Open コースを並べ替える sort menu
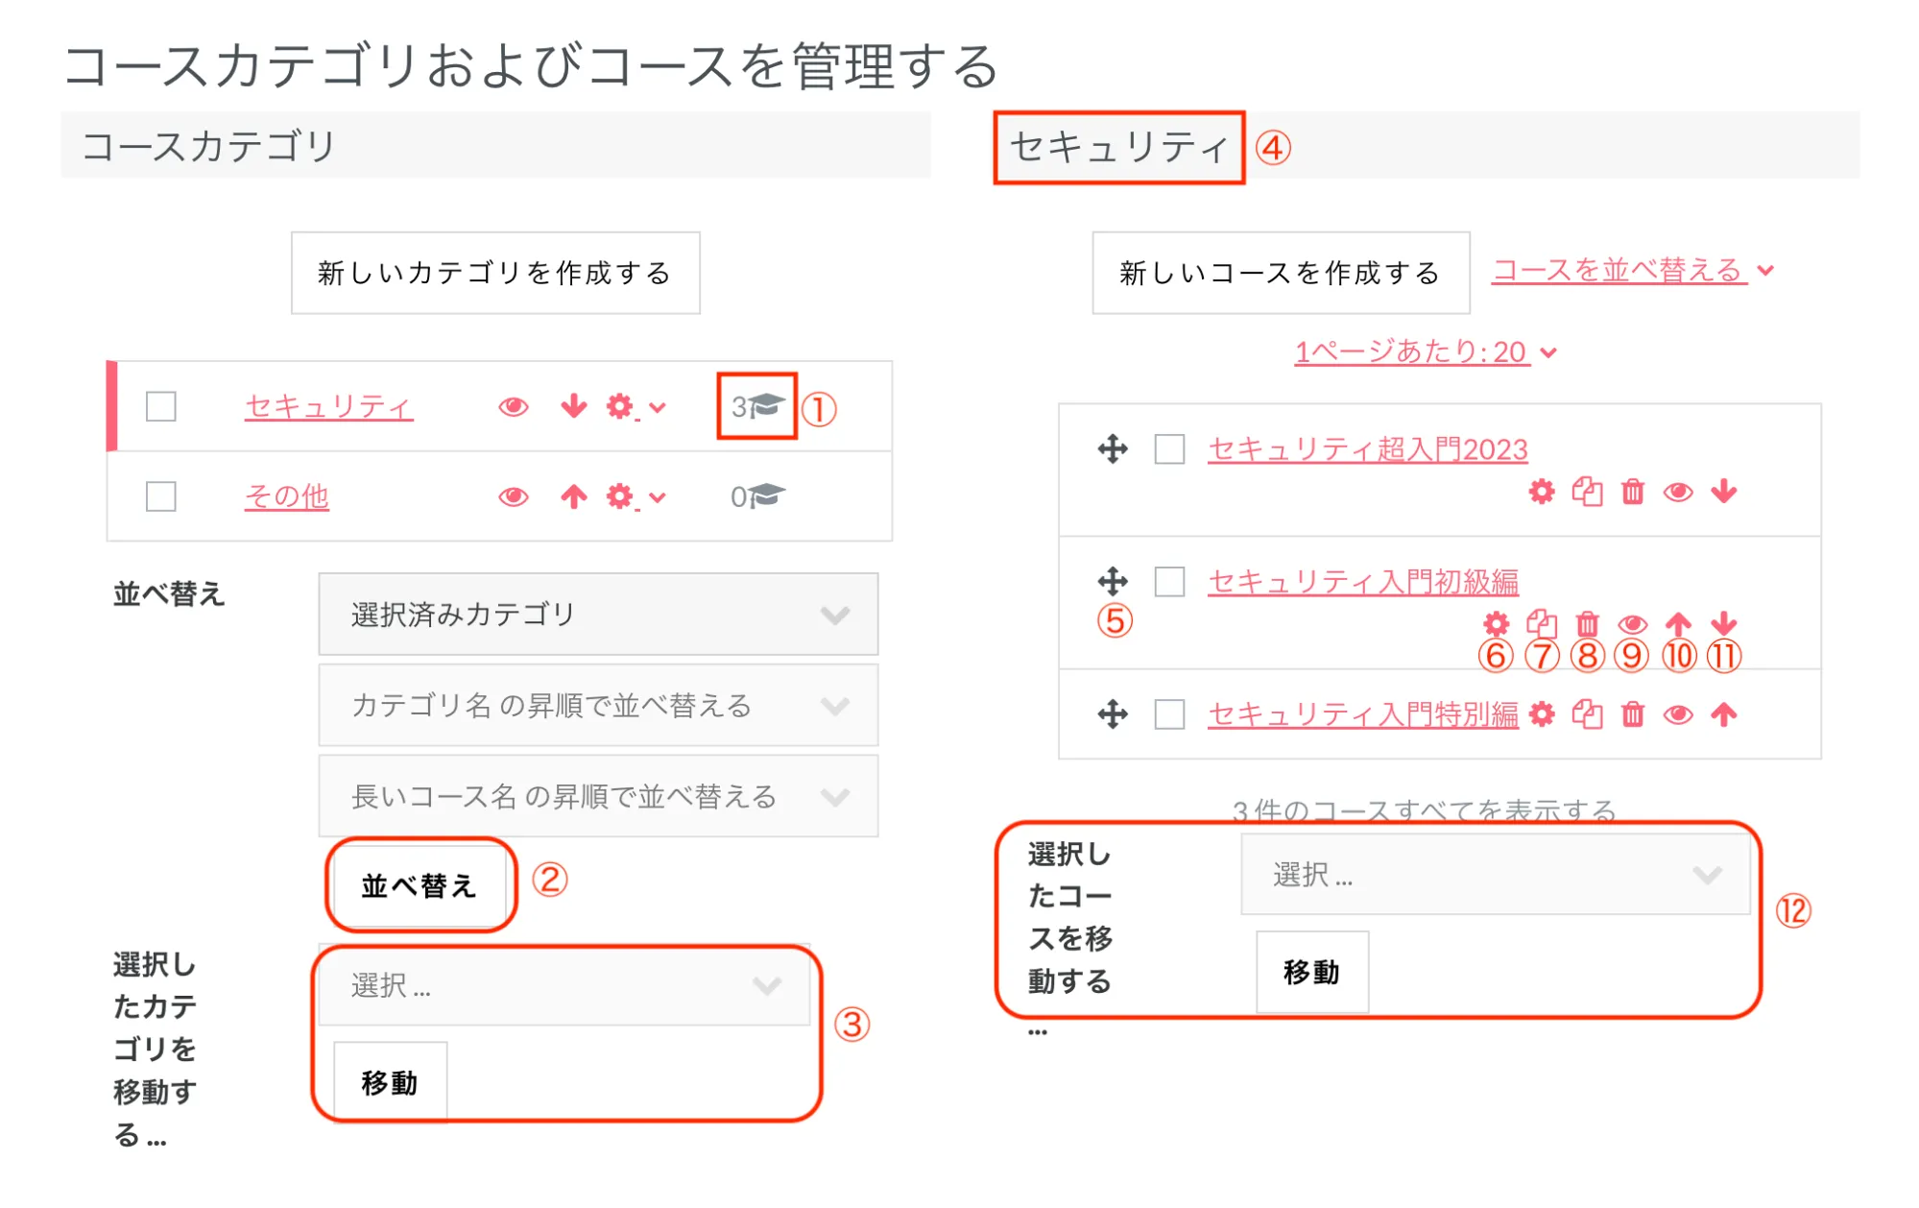1919x1208 pixels. (1632, 271)
